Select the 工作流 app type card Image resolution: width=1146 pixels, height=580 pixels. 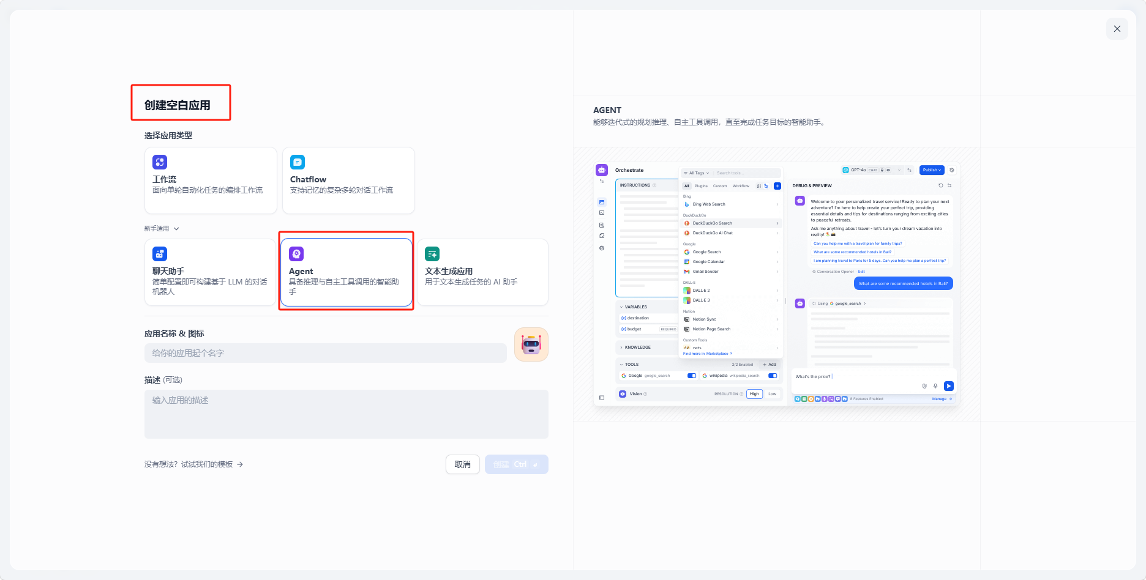[211, 180]
